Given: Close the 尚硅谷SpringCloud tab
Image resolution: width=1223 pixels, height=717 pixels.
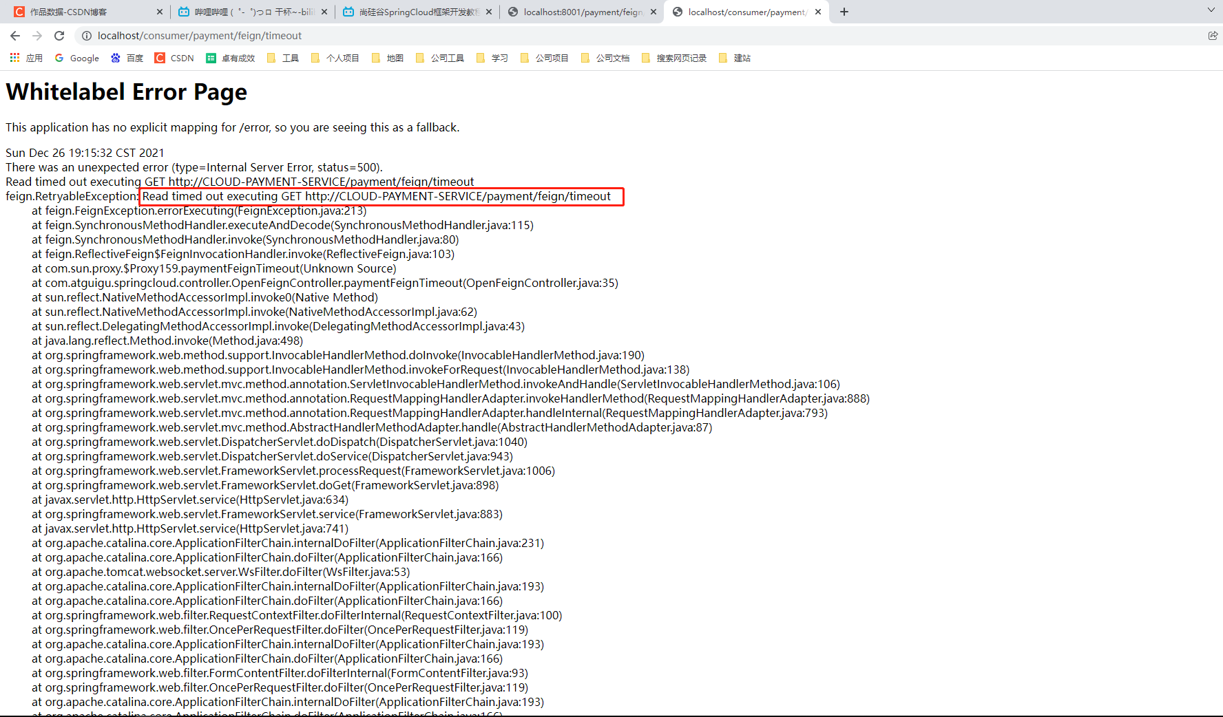Looking at the screenshot, I should [x=489, y=12].
